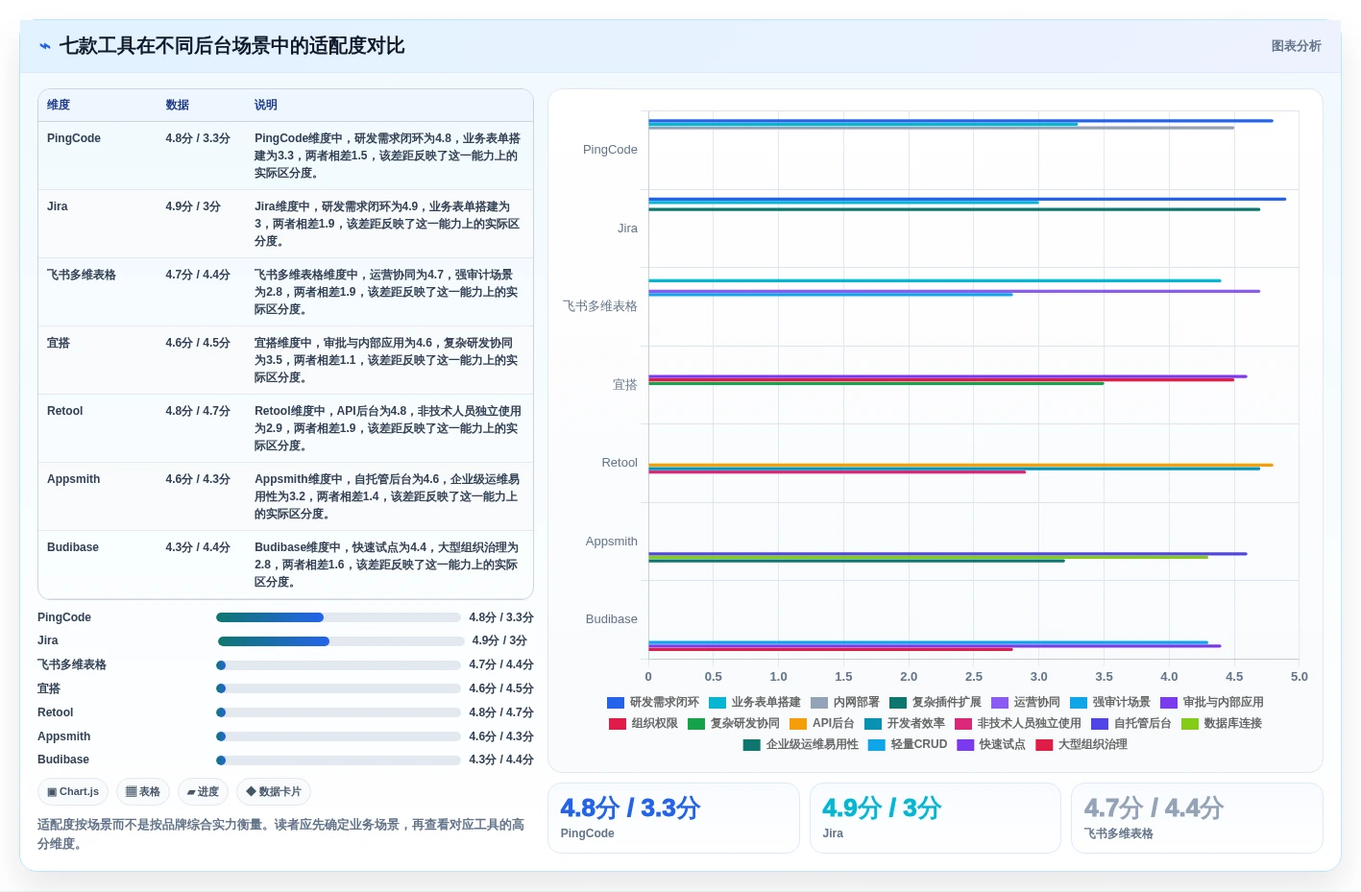Click the Jira description text in the table

click(388, 224)
